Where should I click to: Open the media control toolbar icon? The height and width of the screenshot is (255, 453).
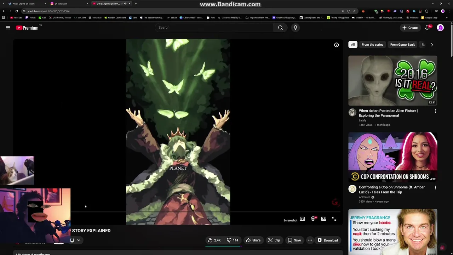(436, 11)
